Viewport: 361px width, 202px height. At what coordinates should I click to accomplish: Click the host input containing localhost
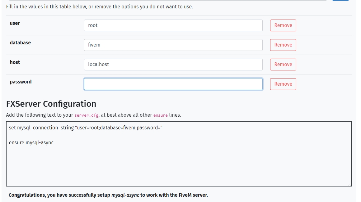(173, 65)
